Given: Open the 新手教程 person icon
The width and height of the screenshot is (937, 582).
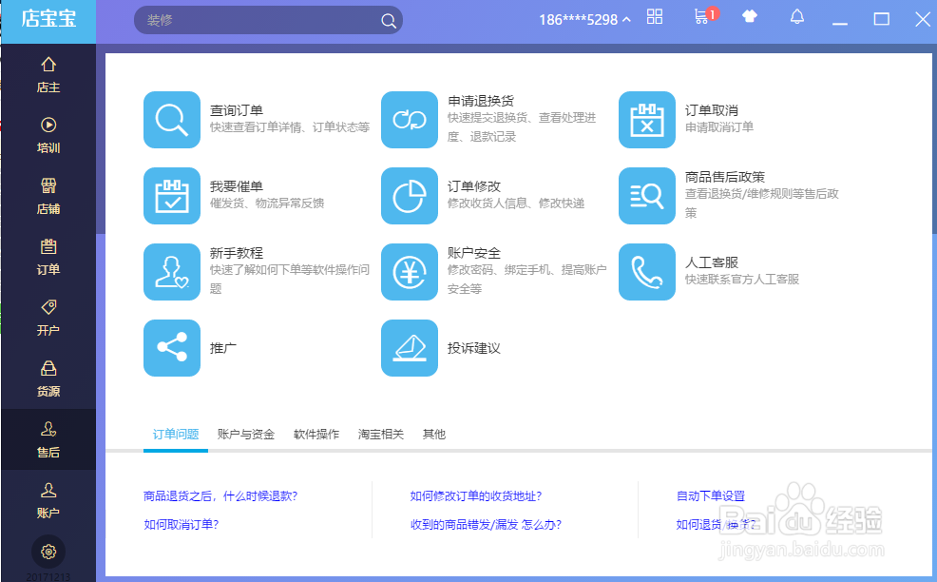Looking at the screenshot, I should pos(171,272).
